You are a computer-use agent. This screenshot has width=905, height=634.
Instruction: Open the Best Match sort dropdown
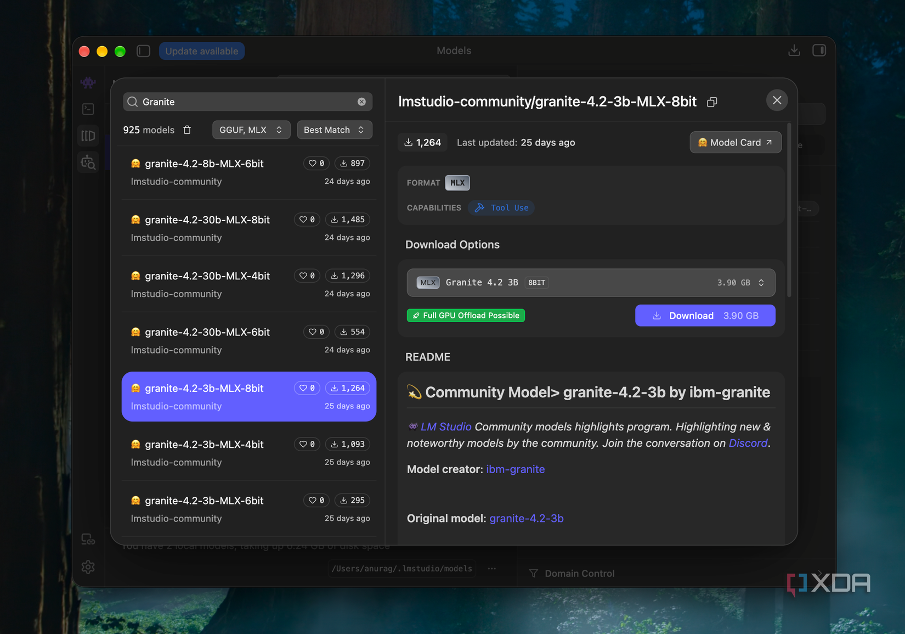pyautogui.click(x=335, y=130)
